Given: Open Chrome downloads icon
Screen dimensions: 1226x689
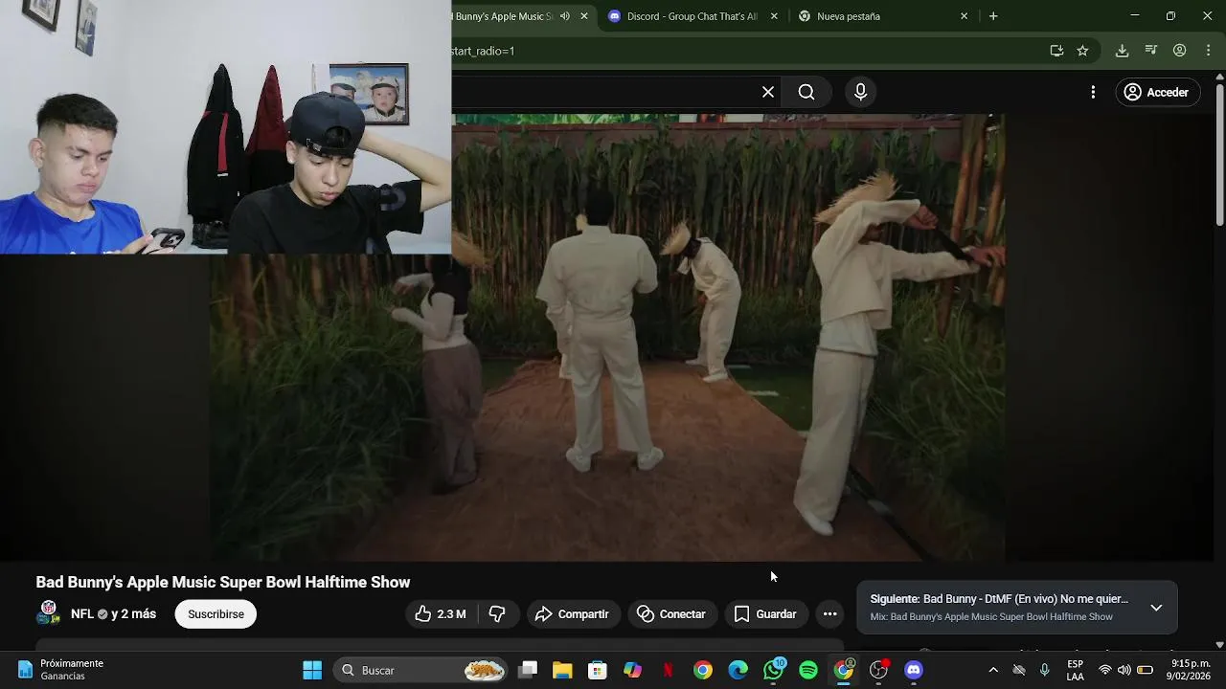Looking at the screenshot, I should pyautogui.click(x=1122, y=51).
